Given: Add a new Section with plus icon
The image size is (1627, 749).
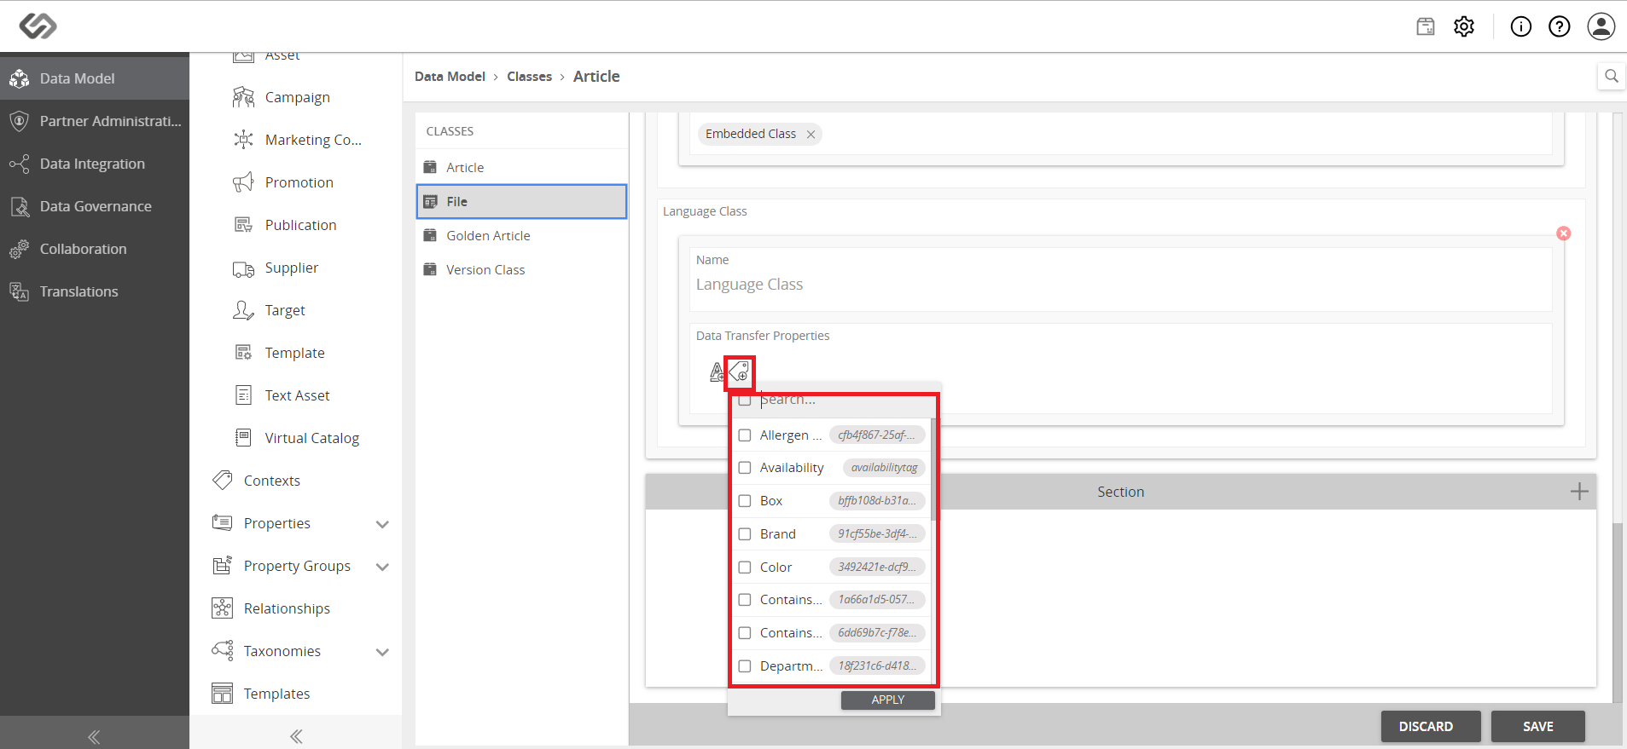Looking at the screenshot, I should click(x=1579, y=492).
